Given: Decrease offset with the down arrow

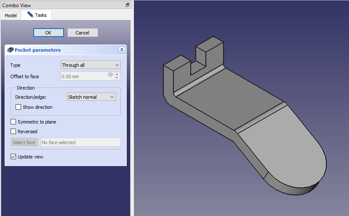Looking at the screenshot, I should pos(117,79).
